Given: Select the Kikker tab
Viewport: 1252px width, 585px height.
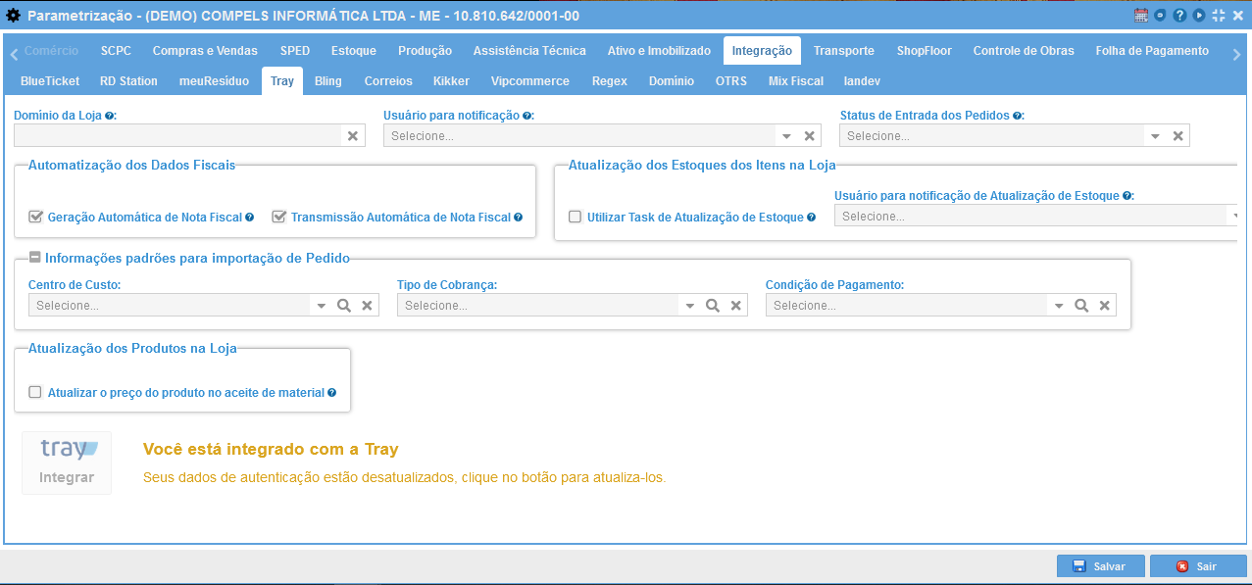Looking at the screenshot, I should click(x=451, y=81).
